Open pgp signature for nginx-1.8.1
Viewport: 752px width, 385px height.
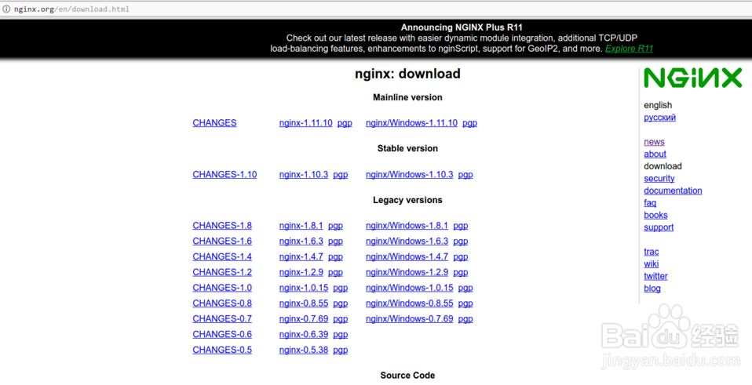pyautogui.click(x=335, y=226)
